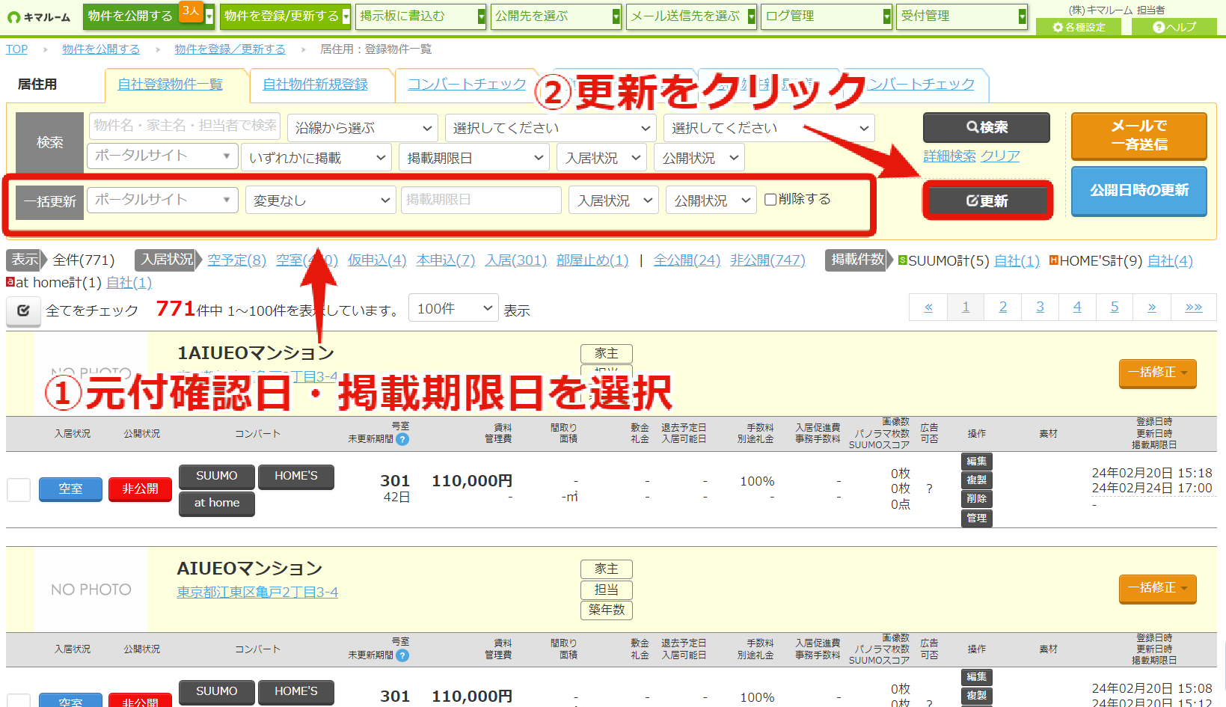The image size is (1226, 707).
Task: Click 家主 button under AIUEOマンション
Action: click(x=606, y=569)
